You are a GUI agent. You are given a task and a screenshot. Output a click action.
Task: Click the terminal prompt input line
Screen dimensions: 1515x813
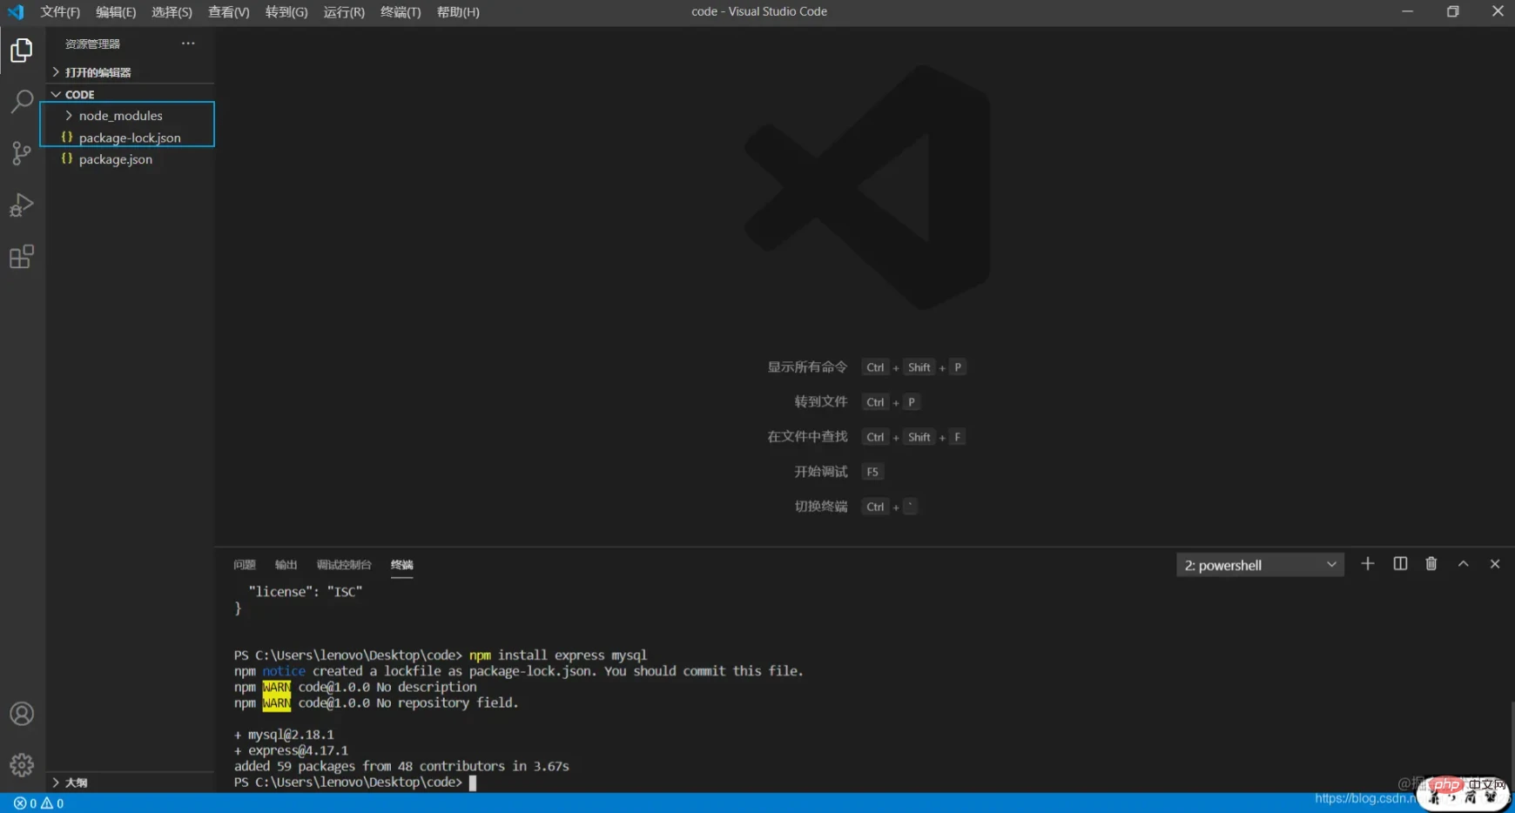coord(355,783)
